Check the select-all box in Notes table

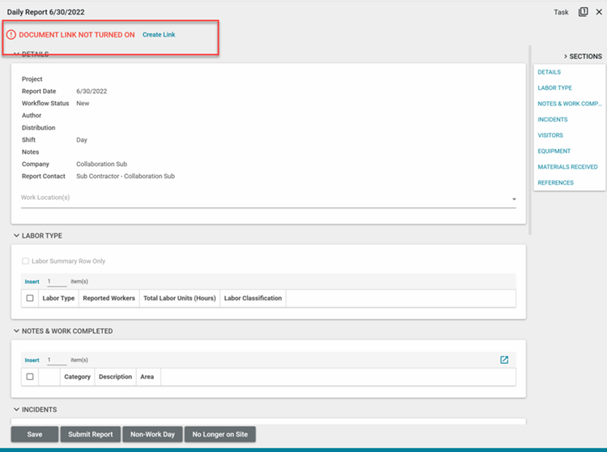(x=30, y=377)
